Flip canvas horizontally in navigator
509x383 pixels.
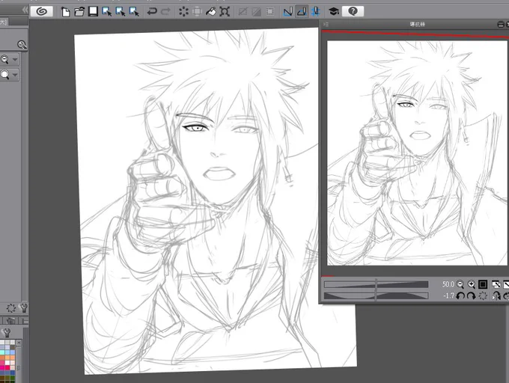pos(496,295)
